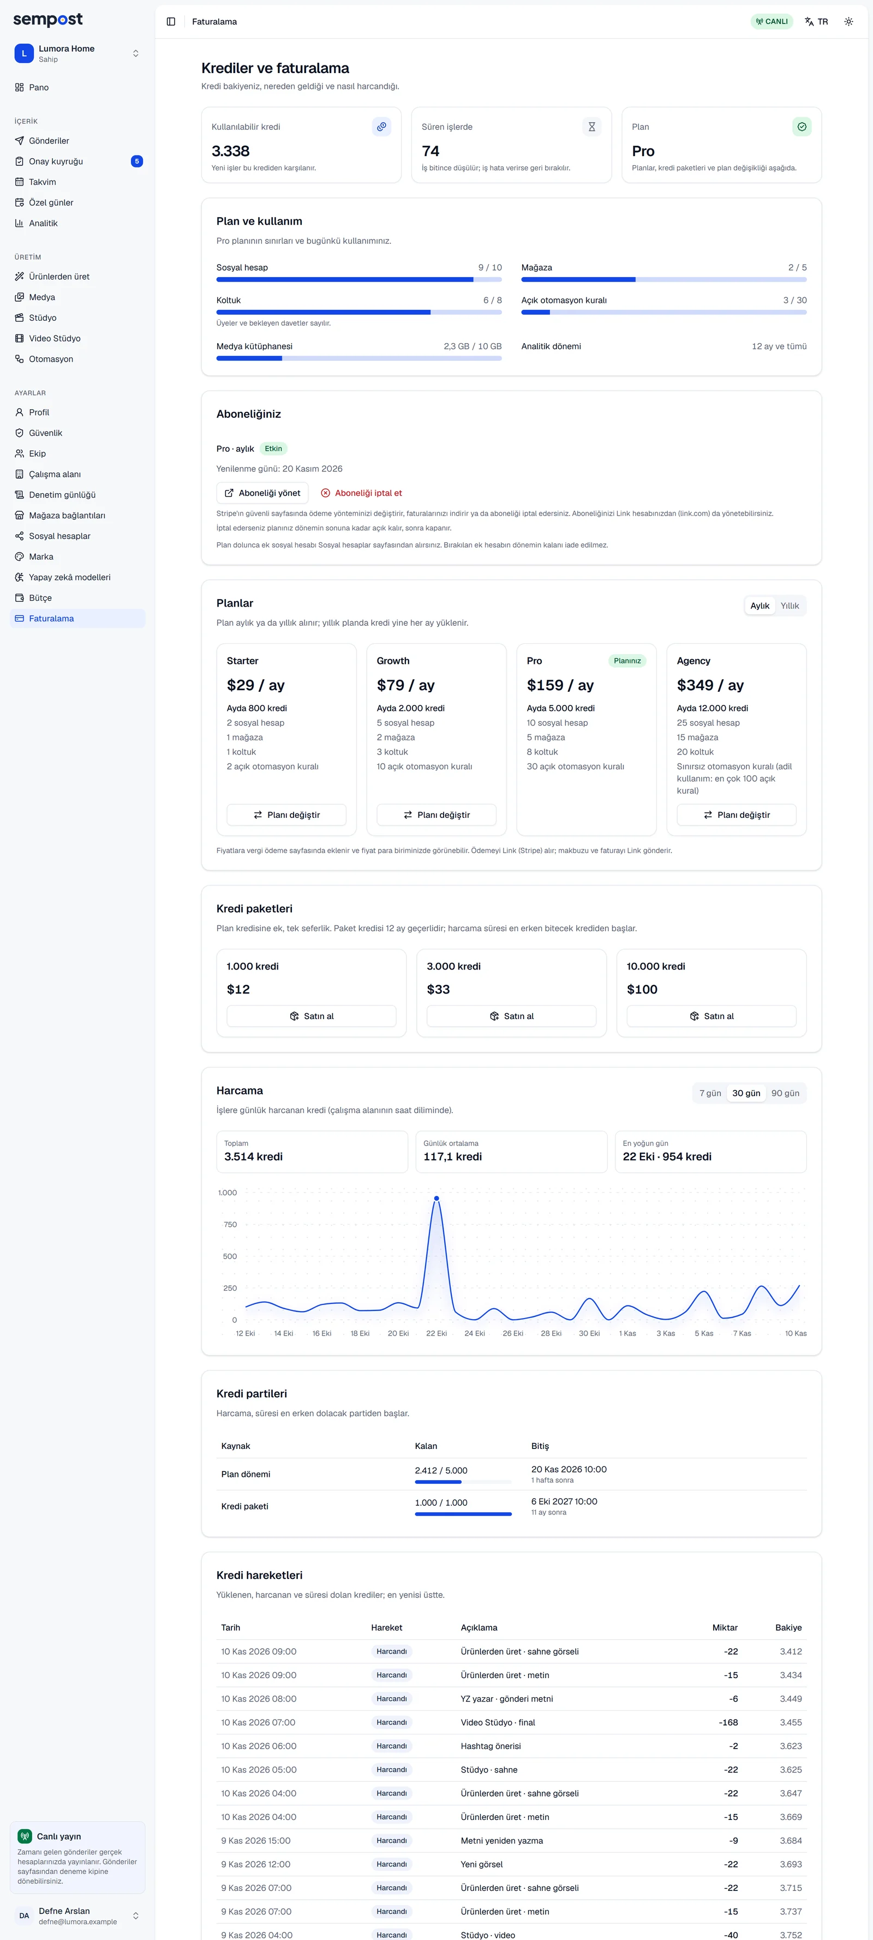Screen dimensions: 873x1940
Task: Go to Onay kuyruğu page
Action: (77, 161)
